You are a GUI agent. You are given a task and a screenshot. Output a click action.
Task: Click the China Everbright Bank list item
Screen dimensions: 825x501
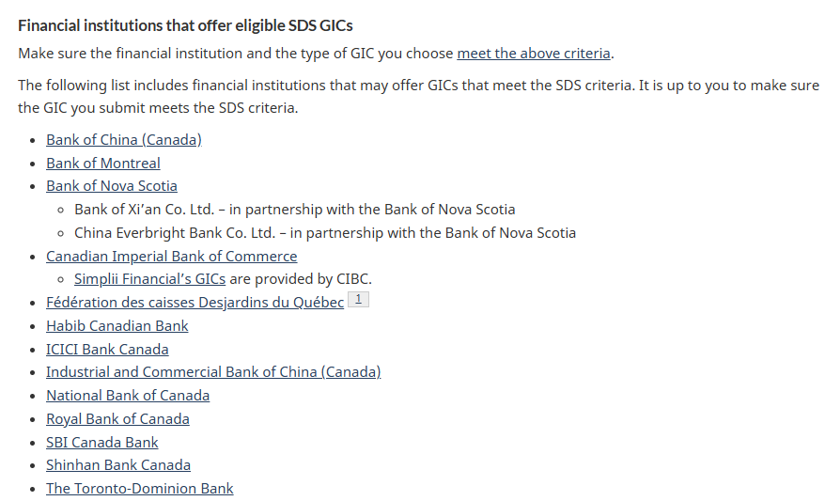click(324, 233)
